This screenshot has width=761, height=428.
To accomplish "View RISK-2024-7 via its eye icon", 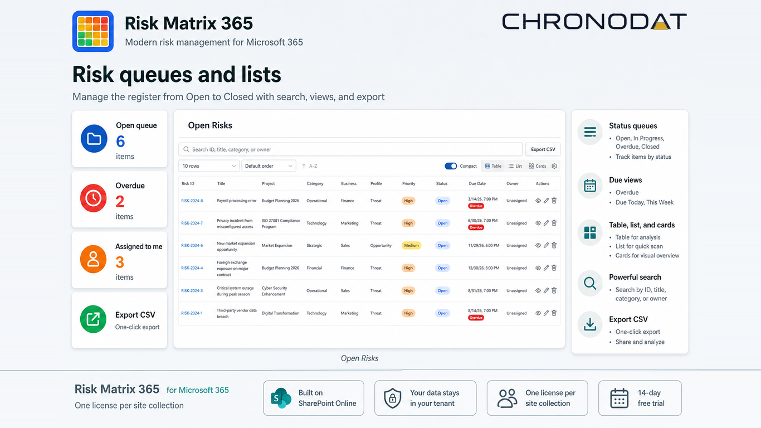I will pos(538,223).
